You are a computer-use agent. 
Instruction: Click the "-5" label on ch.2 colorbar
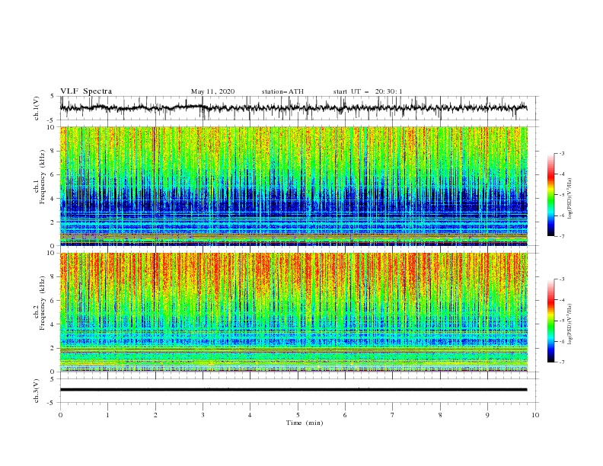pos(561,321)
